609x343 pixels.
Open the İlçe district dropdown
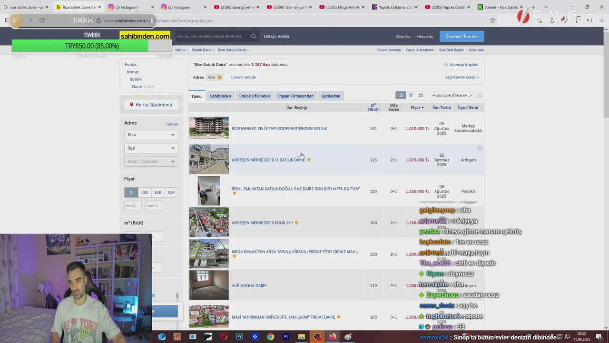(151, 148)
